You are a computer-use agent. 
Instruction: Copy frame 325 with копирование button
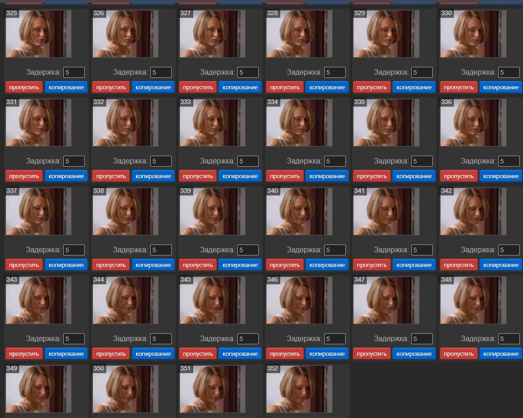click(x=66, y=87)
